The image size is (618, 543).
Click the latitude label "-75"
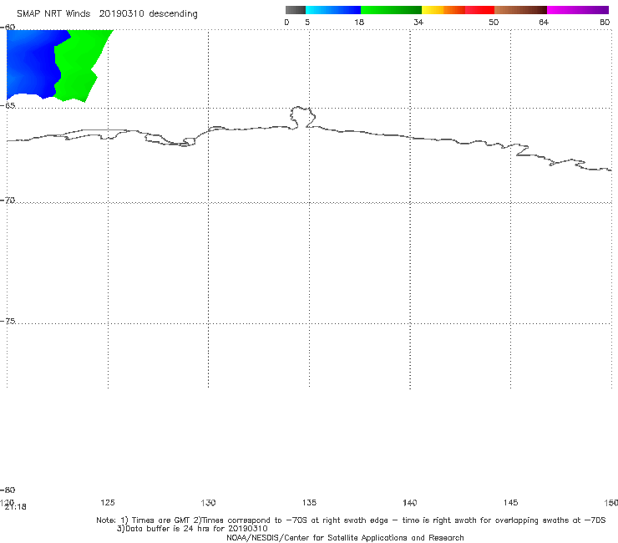tap(8, 321)
